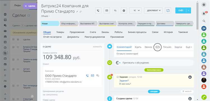Open the 1С dropdown
The height and width of the screenshot is (101, 210).
(x=136, y=10)
